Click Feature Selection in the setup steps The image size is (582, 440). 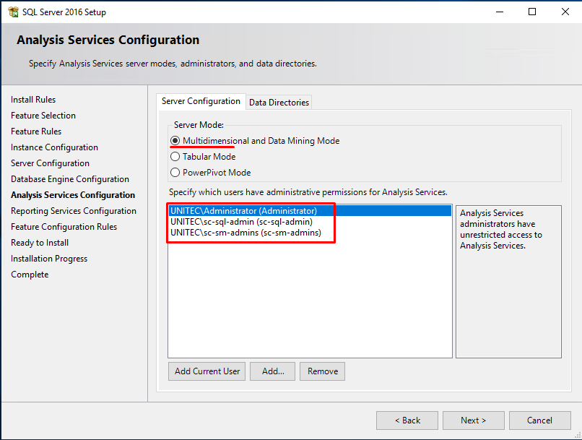point(43,116)
